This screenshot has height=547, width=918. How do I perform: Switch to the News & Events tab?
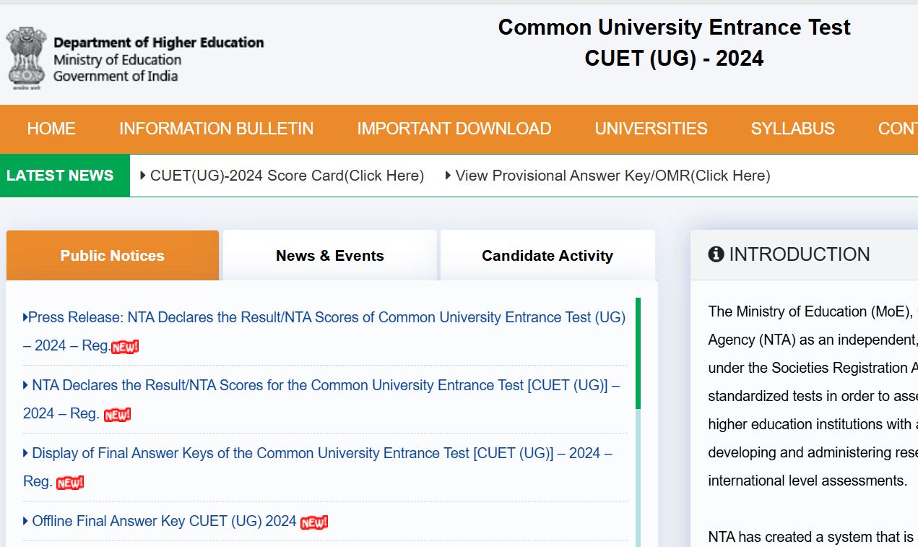329,256
